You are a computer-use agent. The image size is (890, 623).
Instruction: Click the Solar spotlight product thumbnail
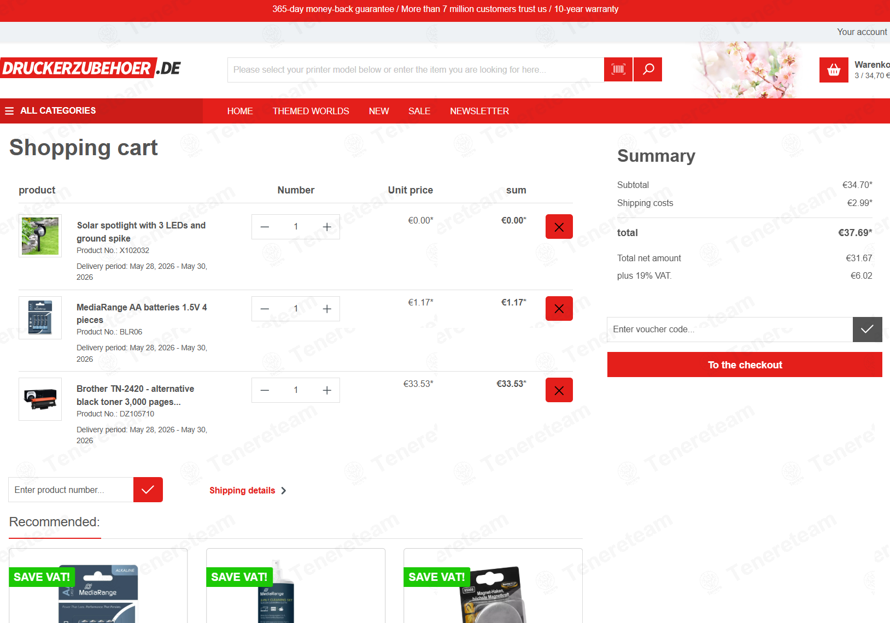coord(40,236)
